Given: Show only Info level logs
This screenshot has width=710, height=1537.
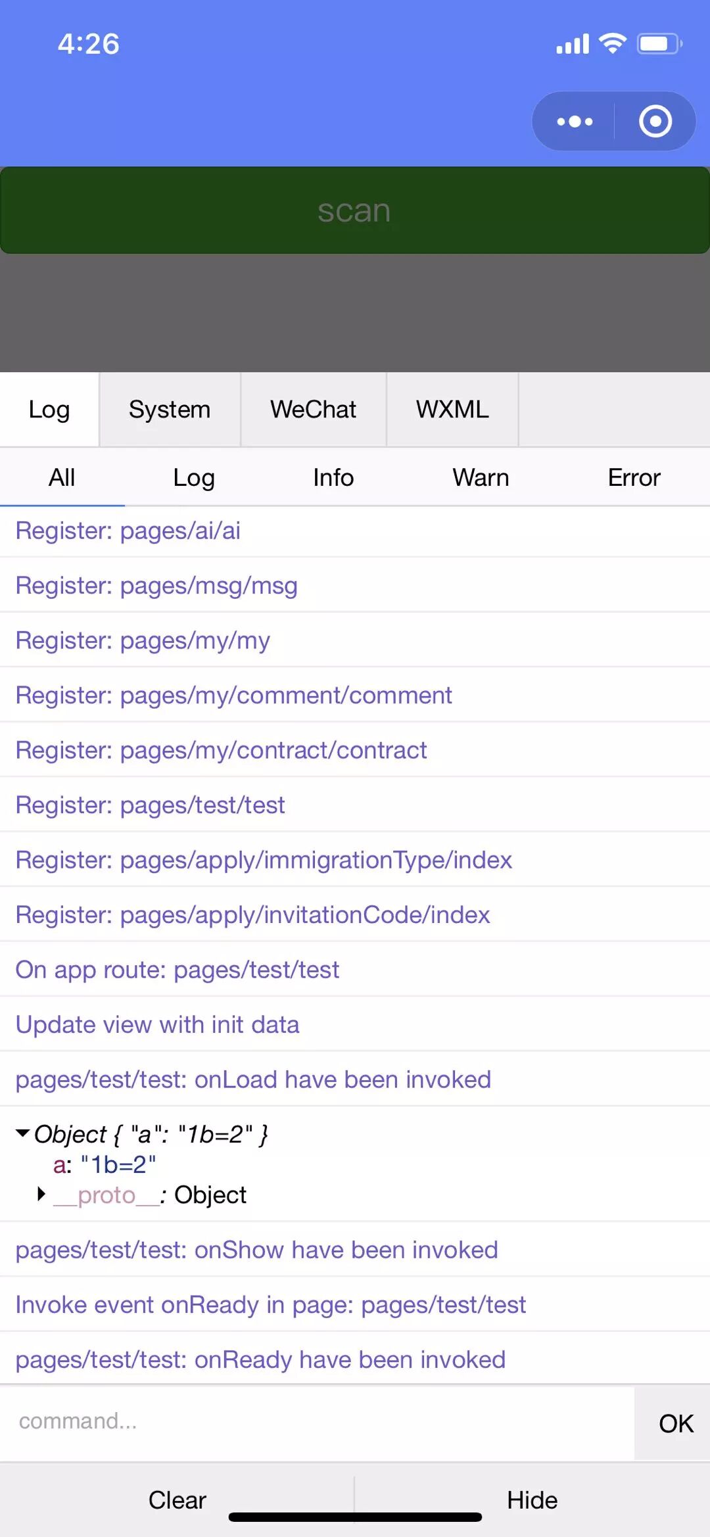Looking at the screenshot, I should pyautogui.click(x=333, y=478).
